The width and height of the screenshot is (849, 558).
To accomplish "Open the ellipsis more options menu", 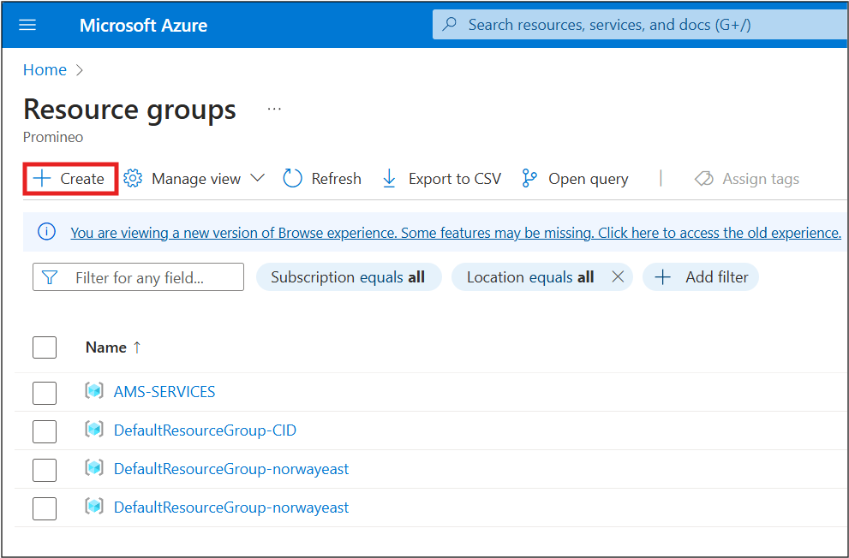I will click(274, 109).
